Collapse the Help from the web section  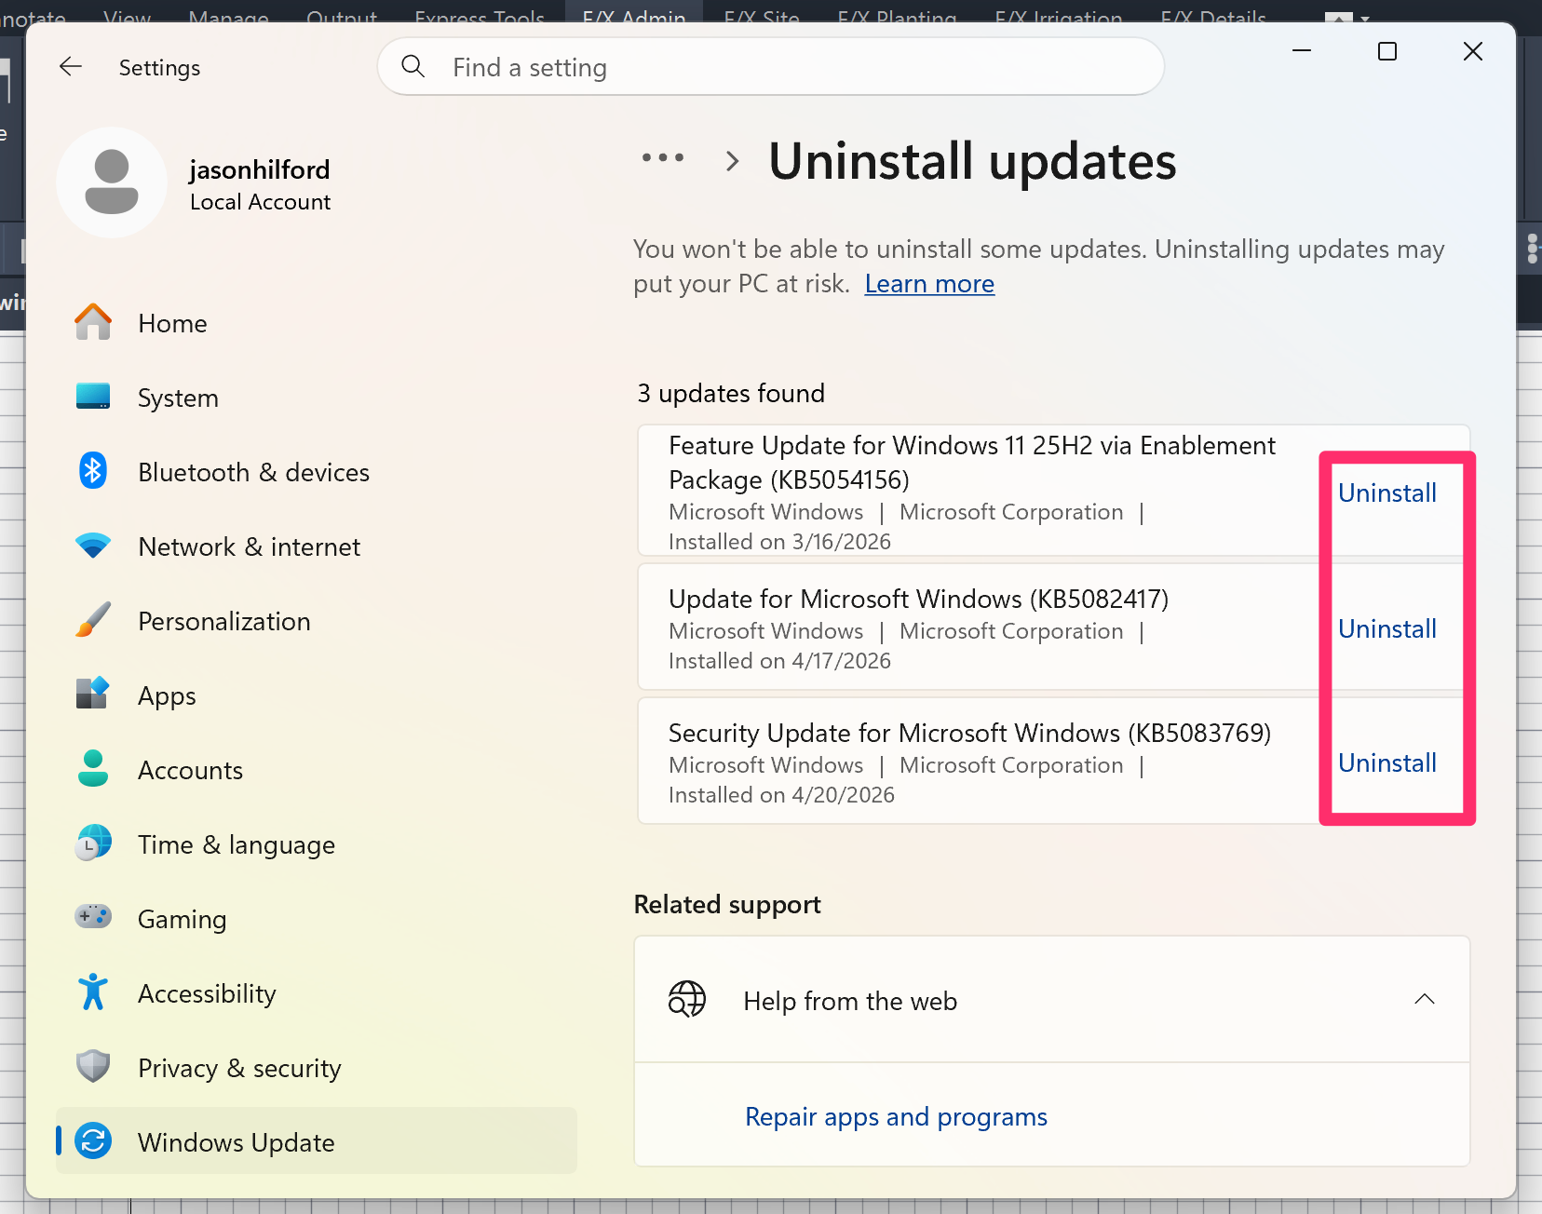click(x=1424, y=999)
